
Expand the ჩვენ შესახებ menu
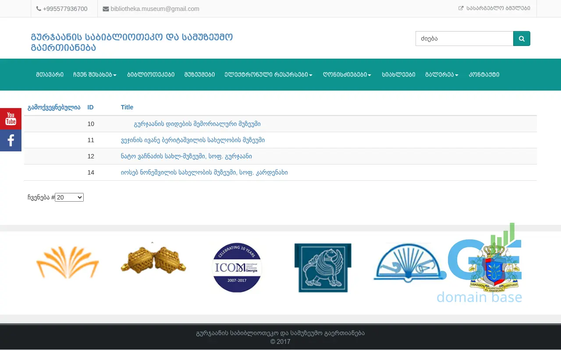95,75
